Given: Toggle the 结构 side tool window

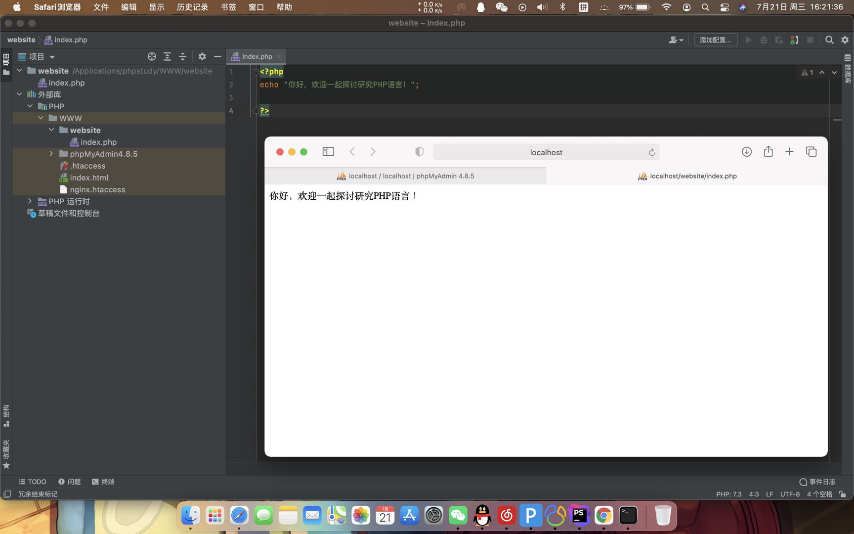Looking at the screenshot, I should pos(6,416).
